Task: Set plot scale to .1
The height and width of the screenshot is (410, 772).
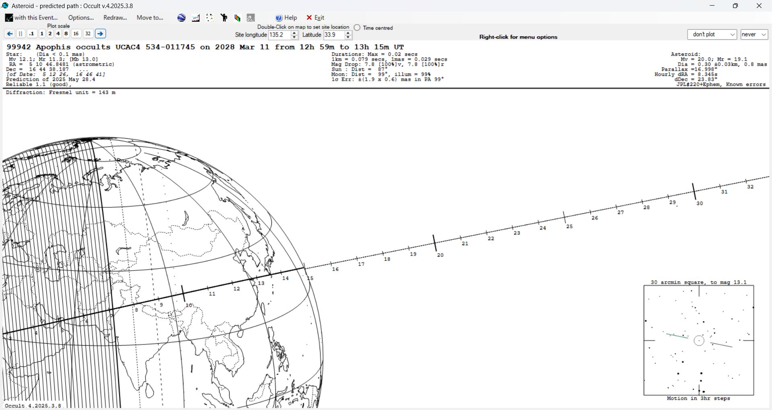Action: tap(32, 34)
